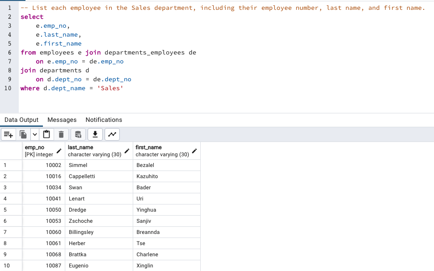Delete the selected rows
Image resolution: width=434 pixels, height=271 pixels.
click(x=61, y=134)
